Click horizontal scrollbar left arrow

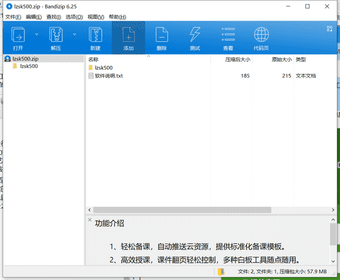[90, 210]
